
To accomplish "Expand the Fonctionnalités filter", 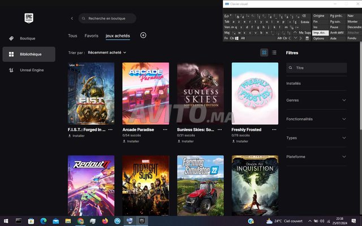I will point(316,119).
